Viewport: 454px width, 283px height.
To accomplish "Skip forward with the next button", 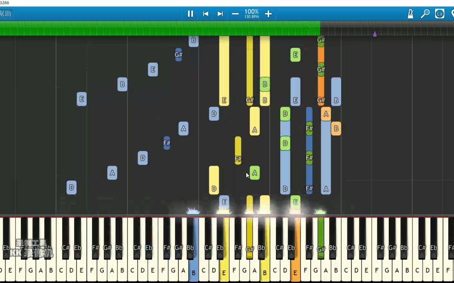I will point(220,14).
